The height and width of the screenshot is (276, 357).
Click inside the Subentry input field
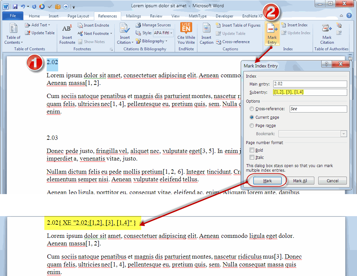click(x=310, y=92)
